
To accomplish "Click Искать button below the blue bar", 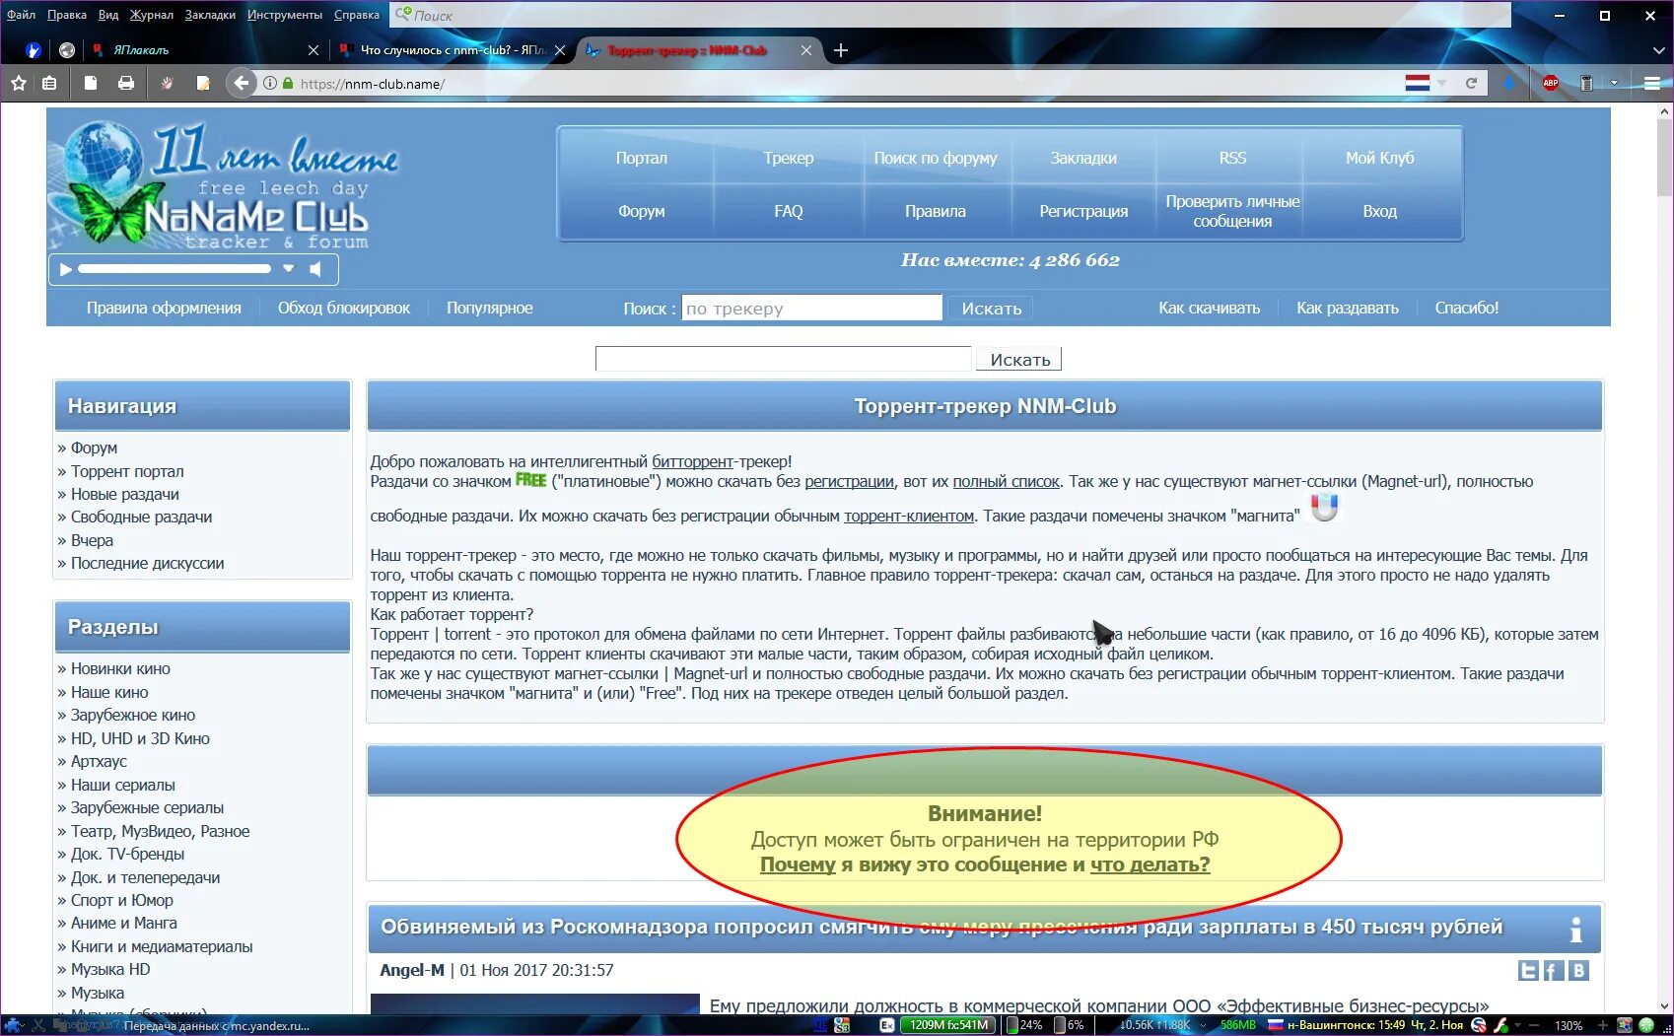I will (x=1019, y=360).
